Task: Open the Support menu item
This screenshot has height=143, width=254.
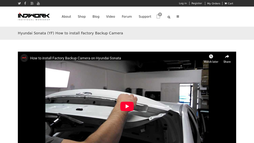Action: coord(145,17)
